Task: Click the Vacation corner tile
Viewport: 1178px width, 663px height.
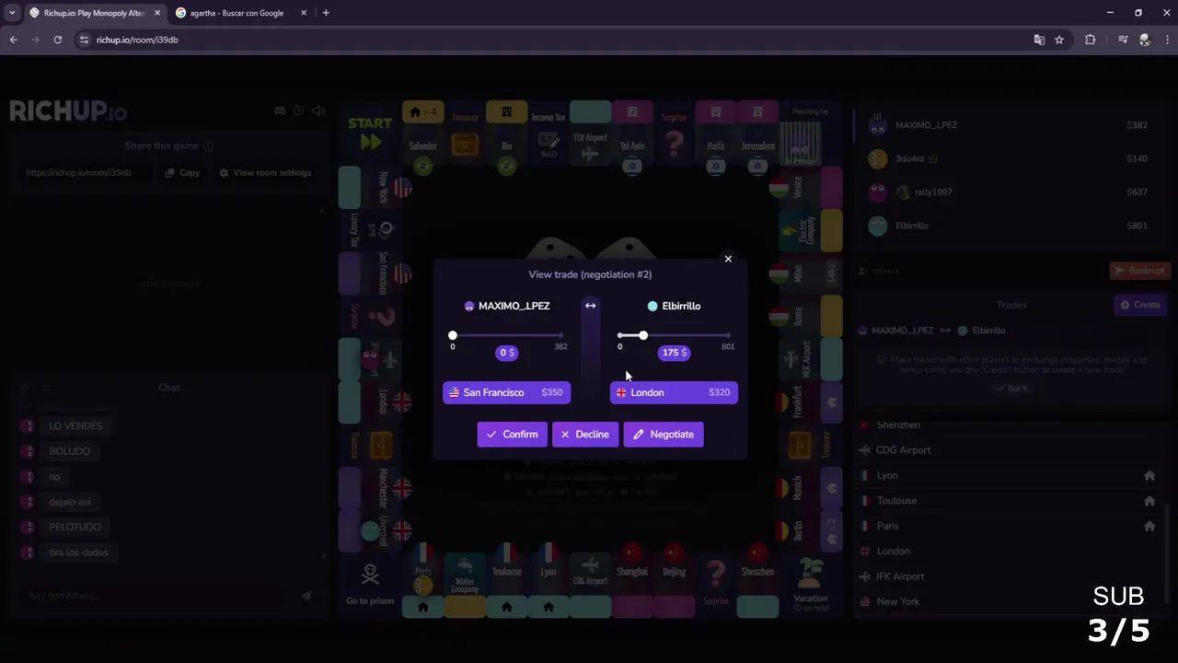Action: [810, 584]
